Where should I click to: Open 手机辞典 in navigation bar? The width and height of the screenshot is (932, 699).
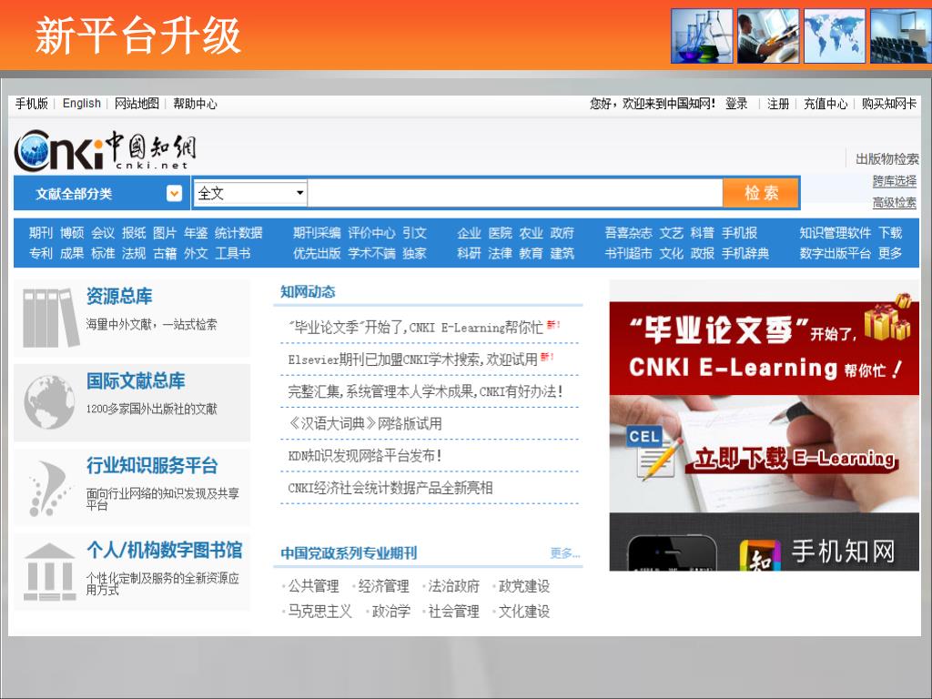click(x=745, y=253)
